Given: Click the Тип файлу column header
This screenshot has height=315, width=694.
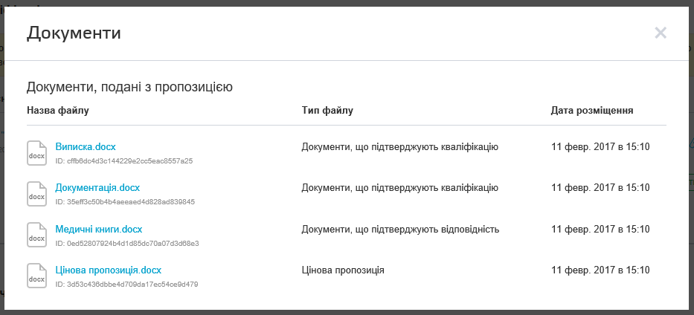Looking at the screenshot, I should tap(327, 111).
